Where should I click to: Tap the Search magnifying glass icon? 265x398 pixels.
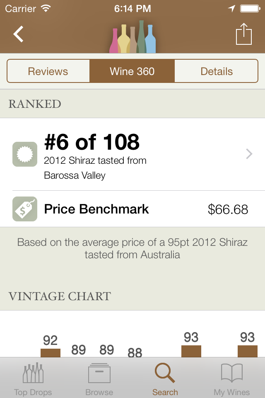[x=165, y=372]
